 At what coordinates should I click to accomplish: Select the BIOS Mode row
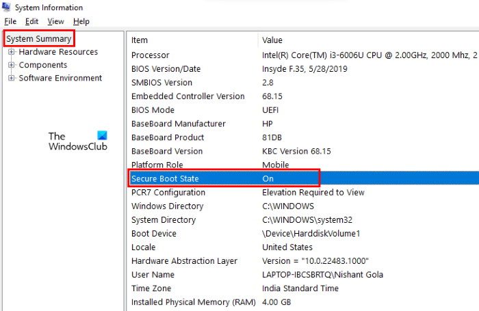153,110
